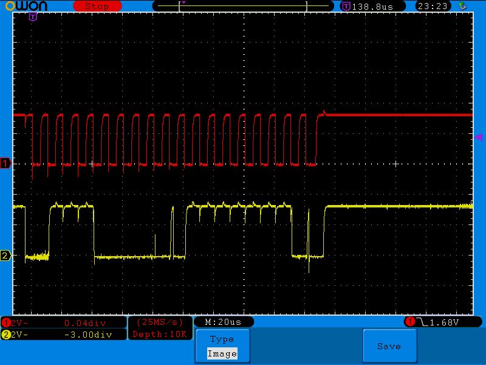Click the USB connection icon at top right
The height and width of the screenshot is (365, 486).
(x=462, y=5)
